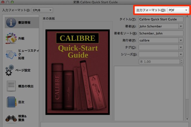Viewport: 191px width, 127px height.
Task: Expand the タグ tags dropdown arrow
Action: [181, 47]
